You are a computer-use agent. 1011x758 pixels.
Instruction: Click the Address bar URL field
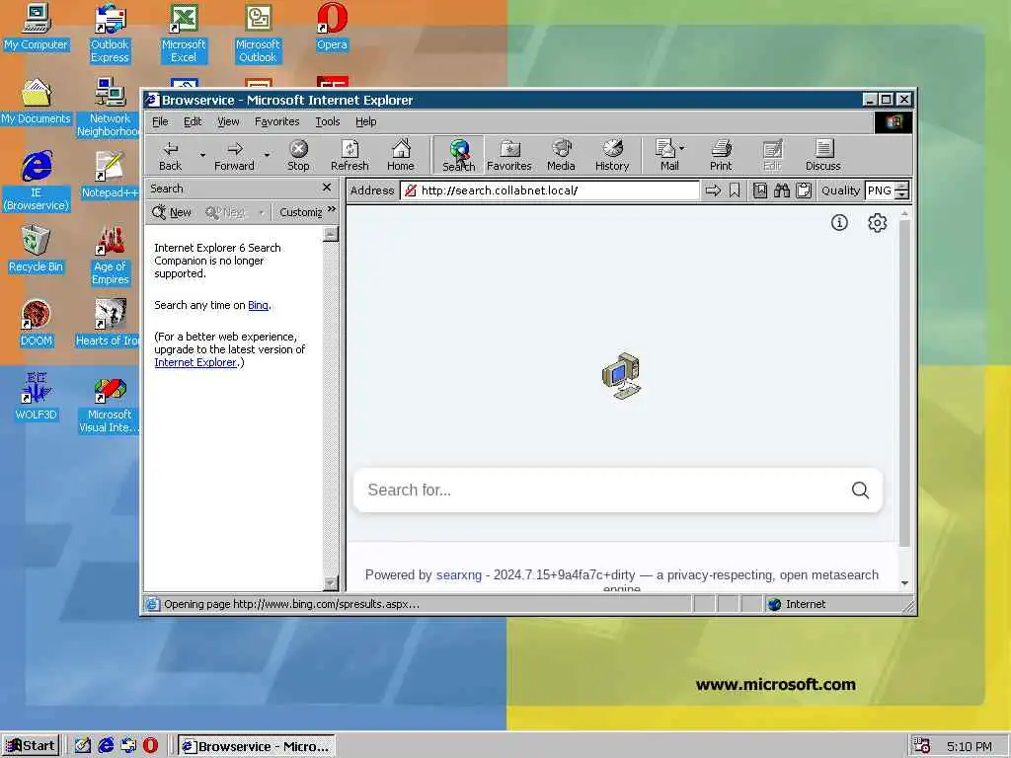(x=549, y=190)
